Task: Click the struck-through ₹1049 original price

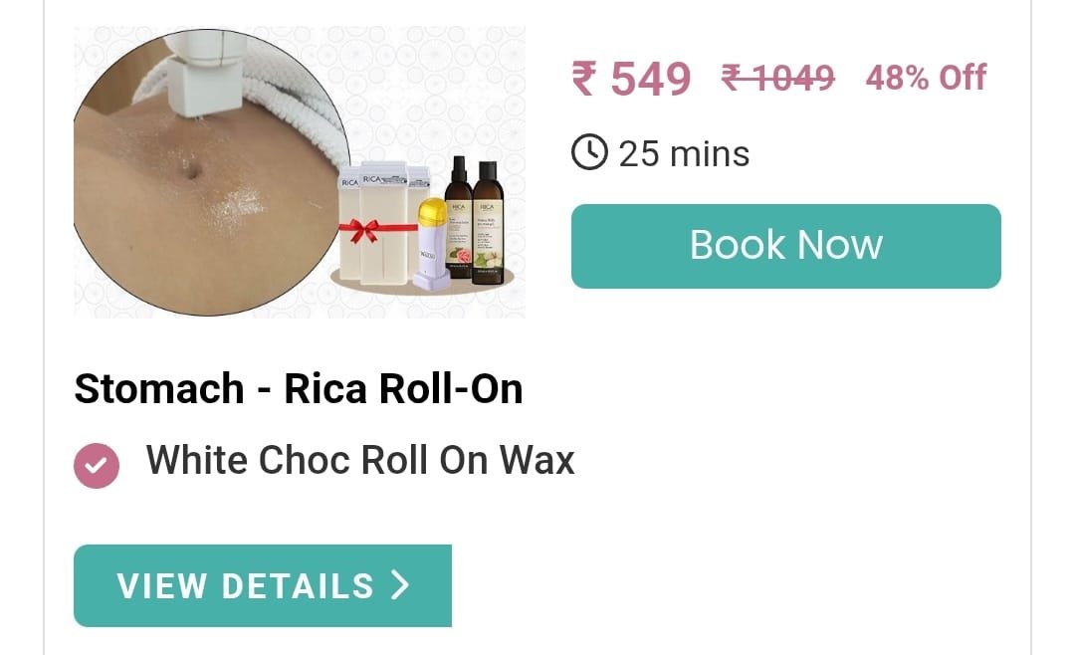Action: coord(778,77)
